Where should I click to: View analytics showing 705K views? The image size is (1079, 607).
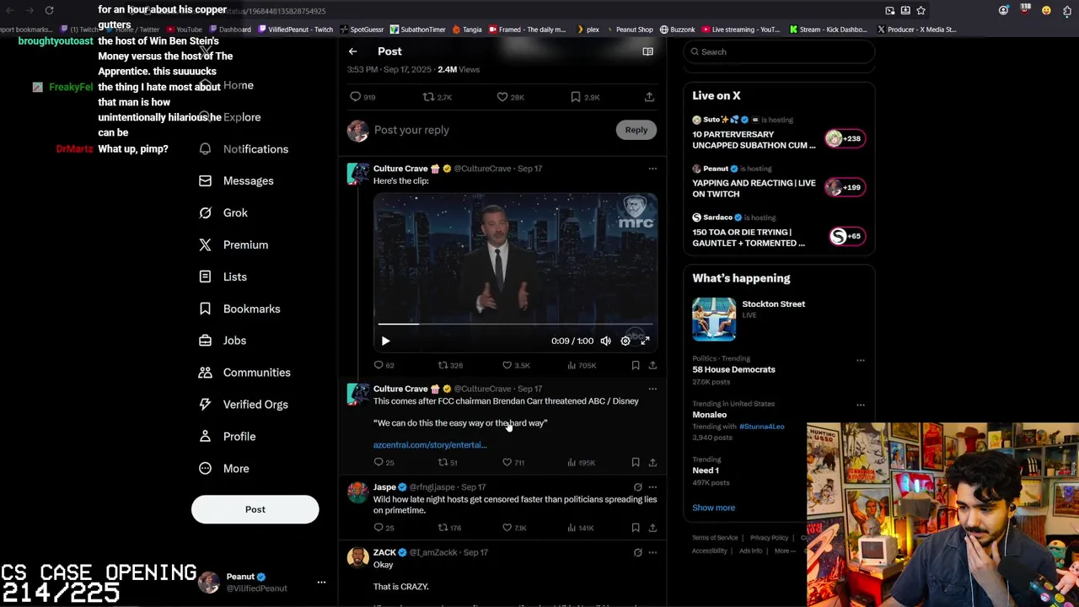(x=581, y=365)
